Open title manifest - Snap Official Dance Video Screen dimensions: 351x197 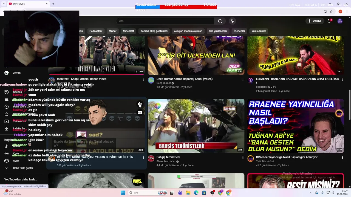pyautogui.click(x=82, y=79)
